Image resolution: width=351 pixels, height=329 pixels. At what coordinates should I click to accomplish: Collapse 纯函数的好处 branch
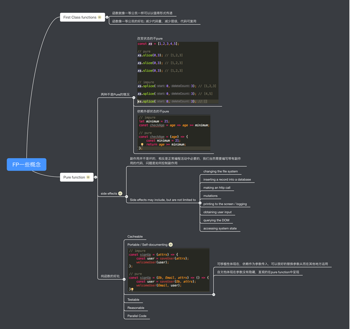(x=124, y=279)
